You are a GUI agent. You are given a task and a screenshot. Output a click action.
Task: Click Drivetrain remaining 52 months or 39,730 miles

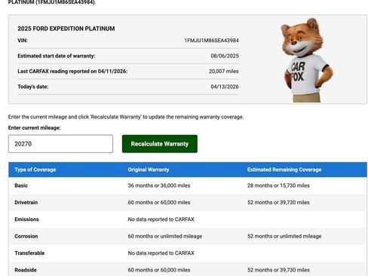pos(278,202)
